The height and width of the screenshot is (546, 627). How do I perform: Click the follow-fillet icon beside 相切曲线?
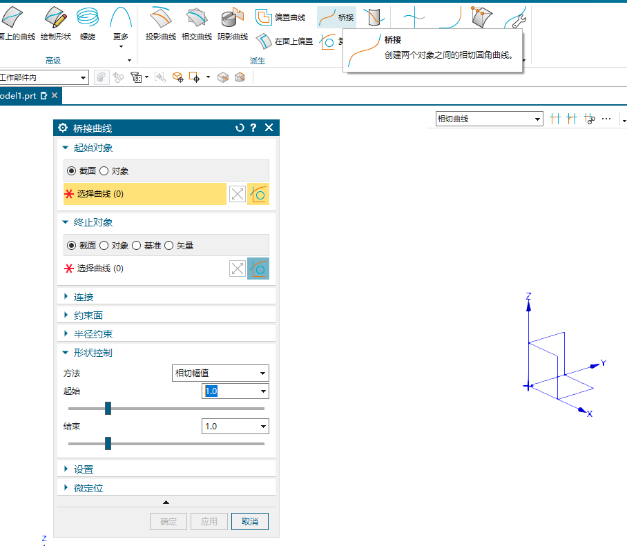pos(572,119)
